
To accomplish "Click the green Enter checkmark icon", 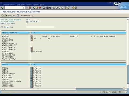I will click(x=2, y=7).
